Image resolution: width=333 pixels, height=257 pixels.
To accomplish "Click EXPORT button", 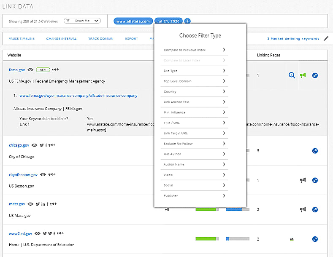I will [131, 39].
